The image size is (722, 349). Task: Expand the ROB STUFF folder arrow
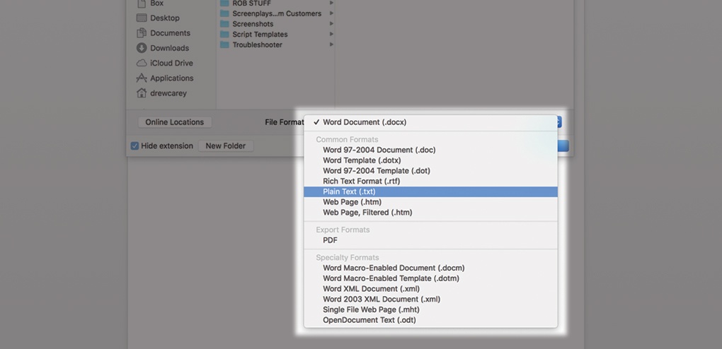(331, 4)
